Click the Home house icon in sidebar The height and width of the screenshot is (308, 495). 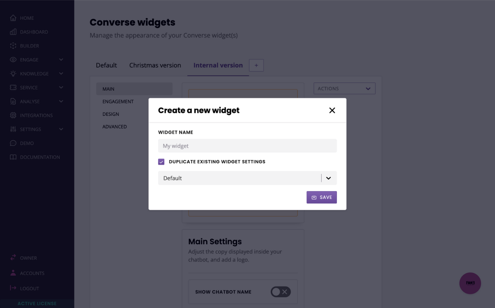pos(13,18)
